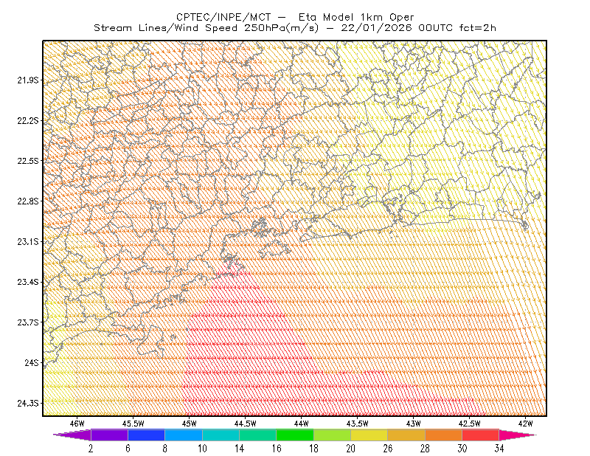Image resolution: width=590 pixels, height=456 pixels.
Task: Click the cyan 10-14 color swatch
Action: tap(221, 435)
